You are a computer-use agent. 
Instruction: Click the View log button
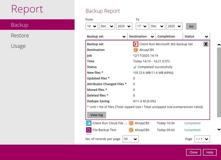96,115
